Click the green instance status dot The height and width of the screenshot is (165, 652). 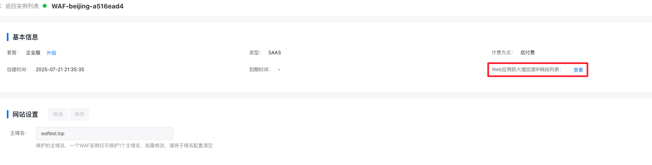point(44,6)
